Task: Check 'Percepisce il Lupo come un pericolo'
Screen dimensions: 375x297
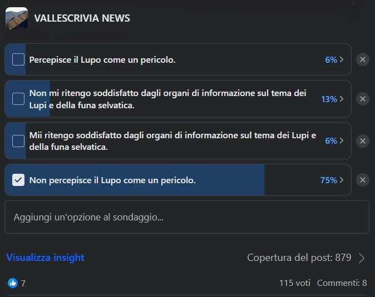Action: pos(18,59)
